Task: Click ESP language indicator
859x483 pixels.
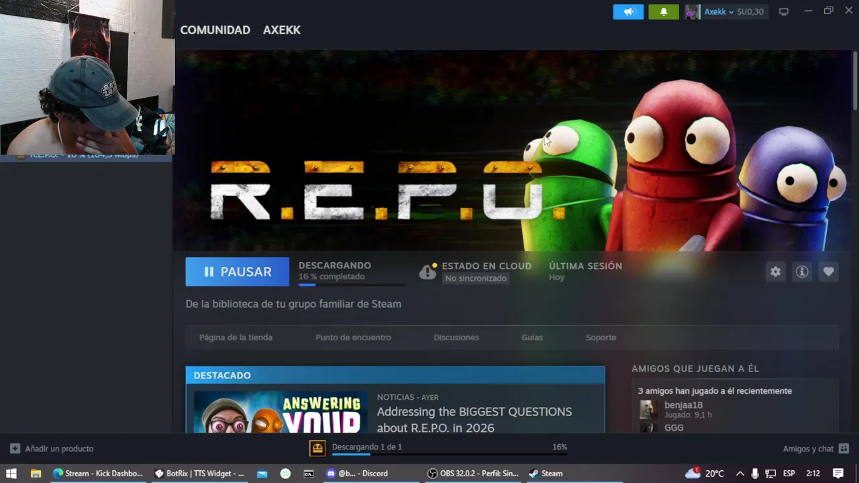Action: [789, 474]
